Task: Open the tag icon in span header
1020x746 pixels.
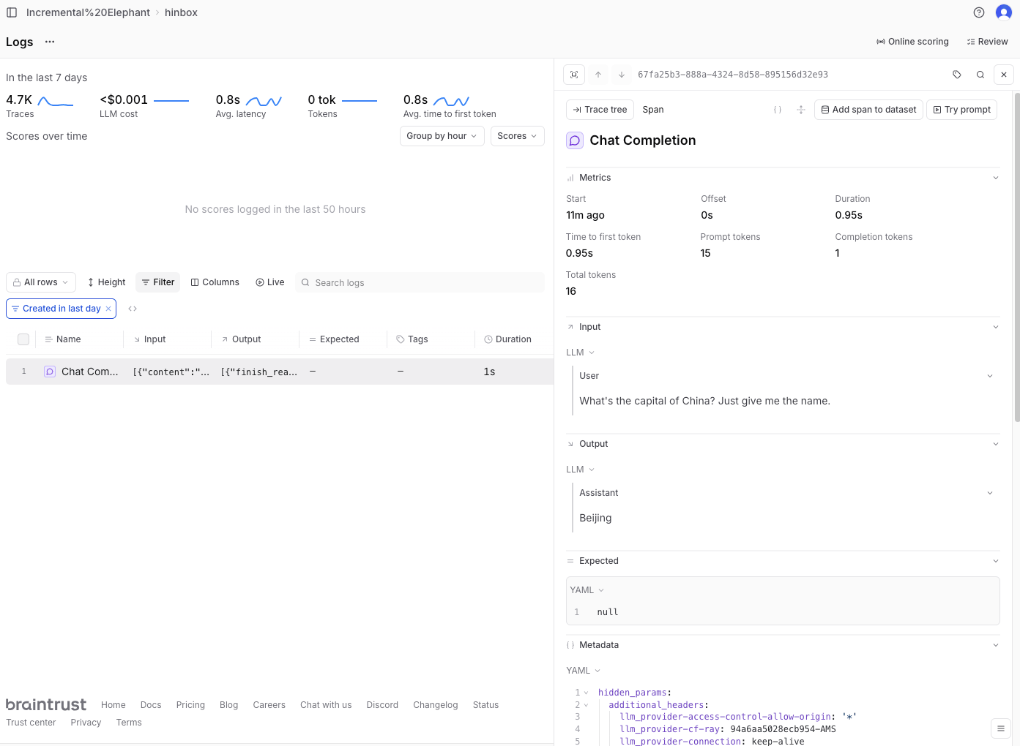Action: click(956, 75)
